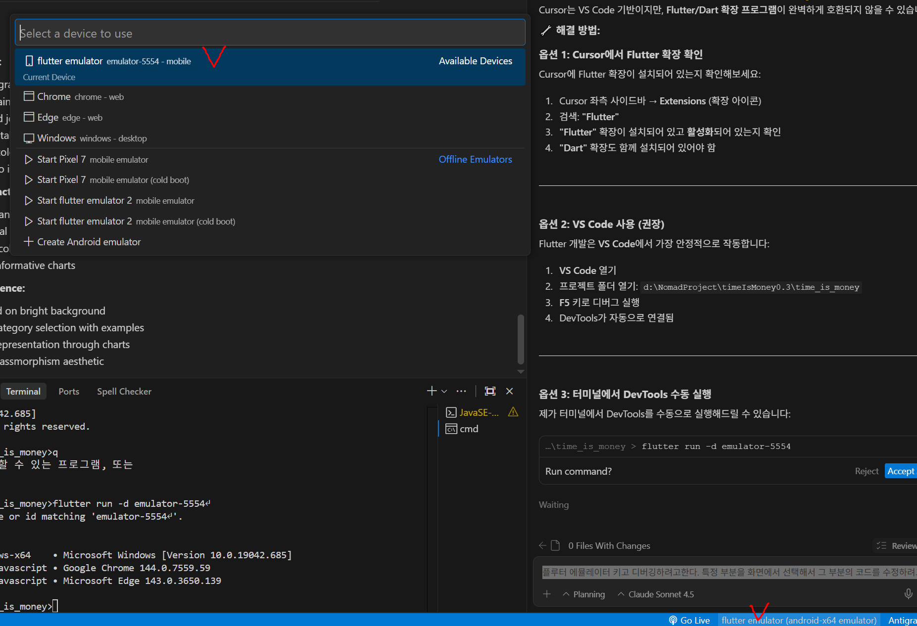Click the play icon for Pixel 7 cold boot

pos(29,179)
